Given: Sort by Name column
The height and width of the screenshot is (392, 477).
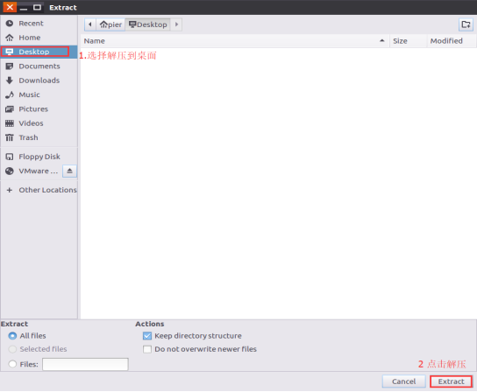Looking at the screenshot, I should point(234,41).
